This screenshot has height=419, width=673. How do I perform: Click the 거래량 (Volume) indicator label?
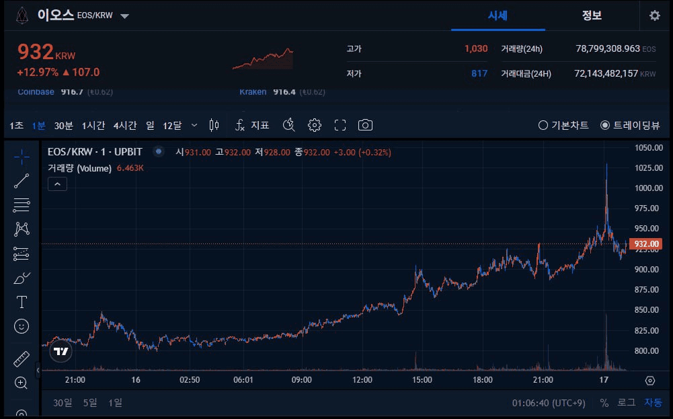coord(79,168)
